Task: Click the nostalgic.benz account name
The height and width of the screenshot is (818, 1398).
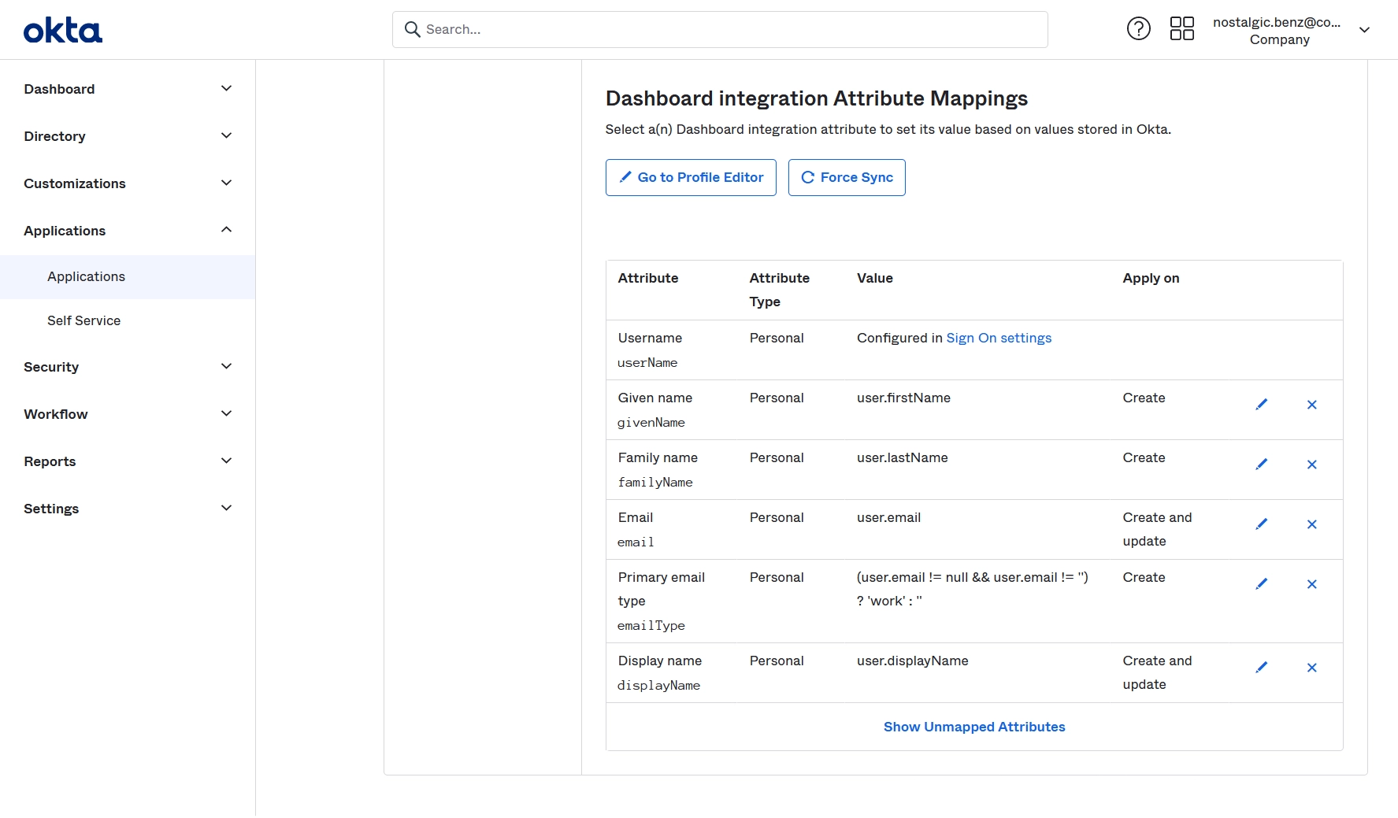Action: tap(1277, 22)
